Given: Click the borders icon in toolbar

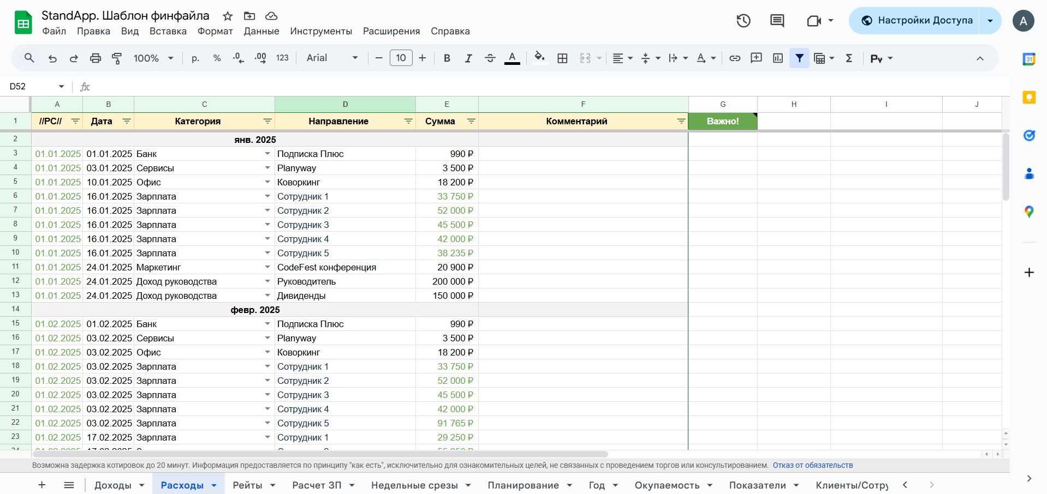Looking at the screenshot, I should tap(562, 58).
